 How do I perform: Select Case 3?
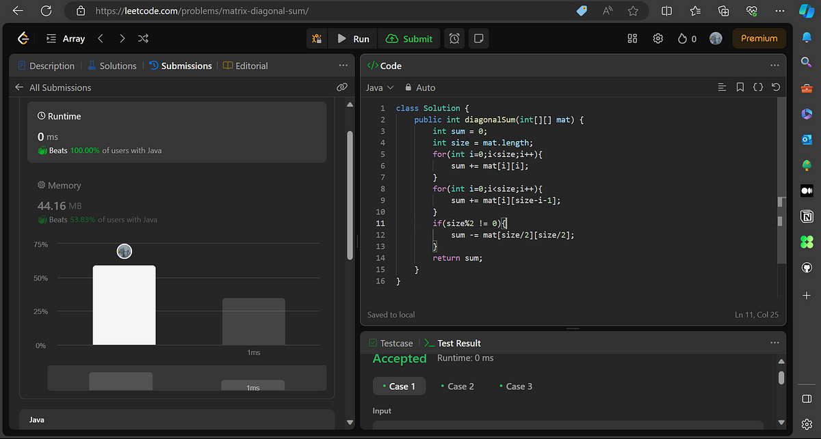(516, 386)
